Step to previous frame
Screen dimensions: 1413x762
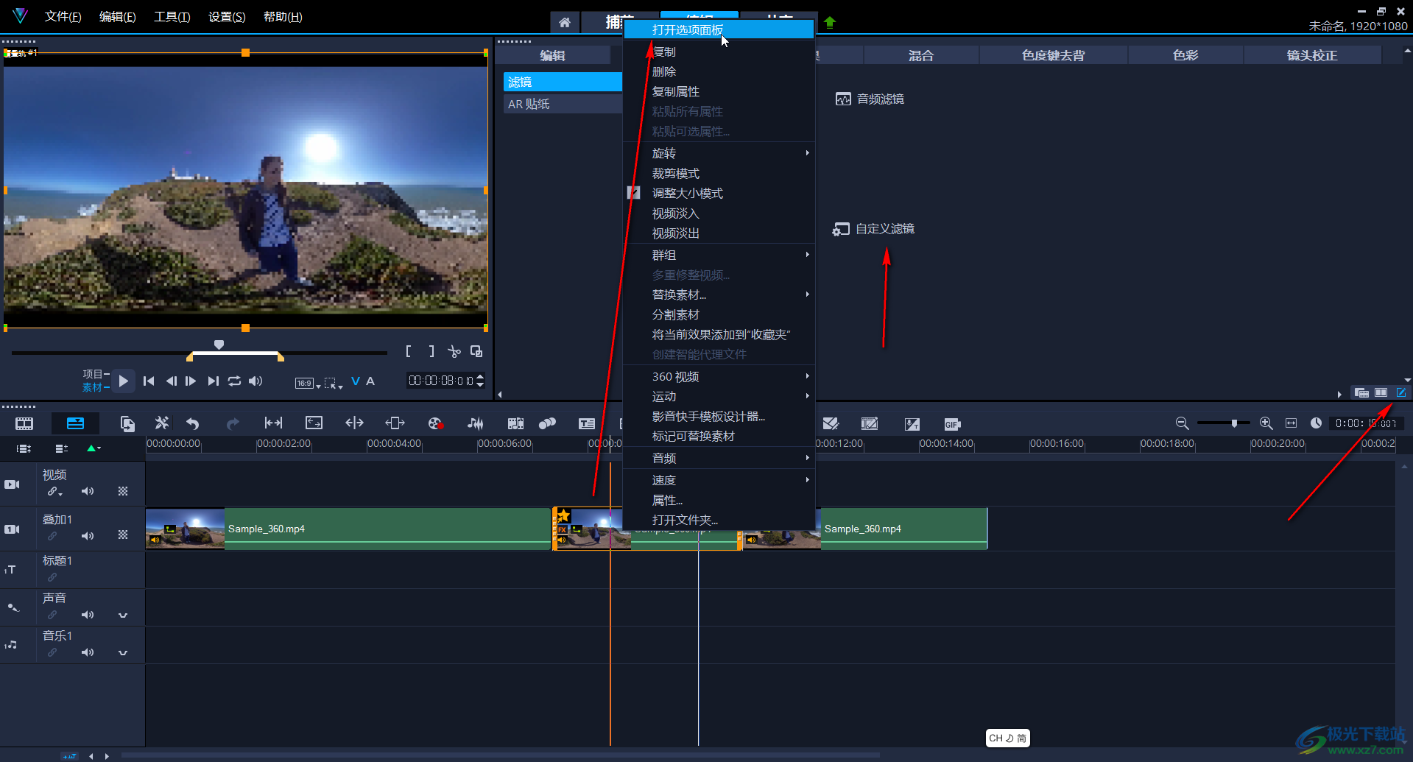[x=172, y=381]
